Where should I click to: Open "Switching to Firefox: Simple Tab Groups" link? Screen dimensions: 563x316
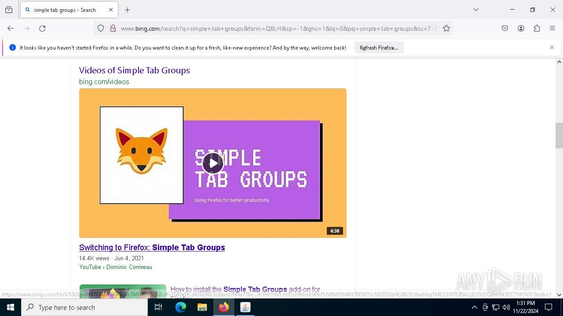click(x=152, y=248)
